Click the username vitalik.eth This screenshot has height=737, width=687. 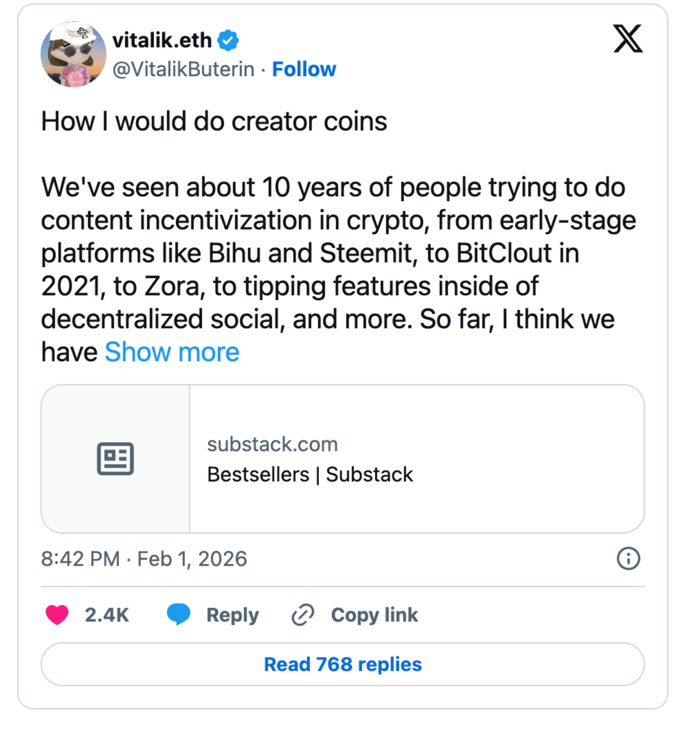coord(163,39)
